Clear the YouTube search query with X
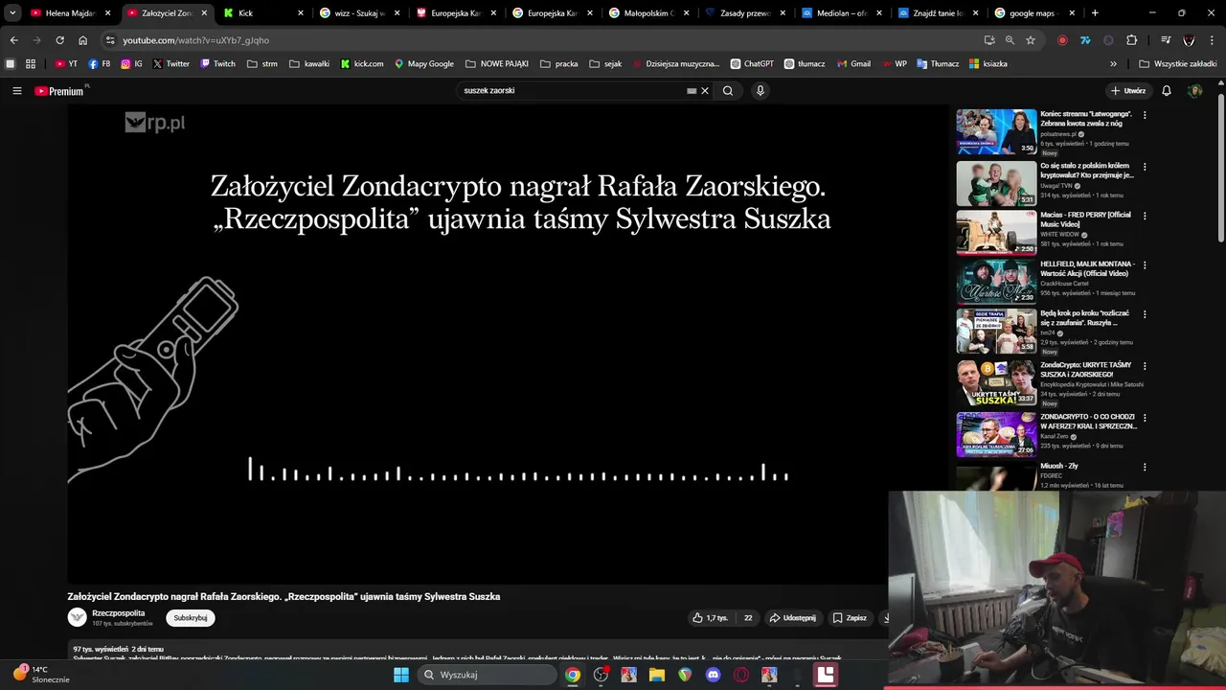1226x690 pixels. [x=705, y=91]
